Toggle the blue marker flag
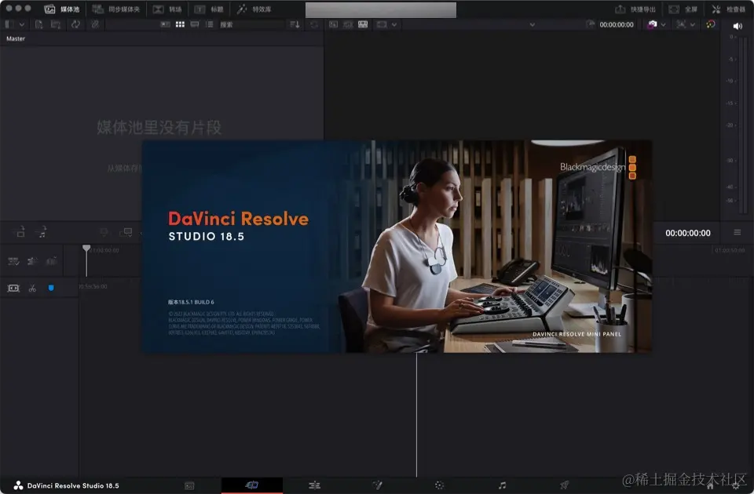This screenshot has height=494, width=754. (x=51, y=288)
